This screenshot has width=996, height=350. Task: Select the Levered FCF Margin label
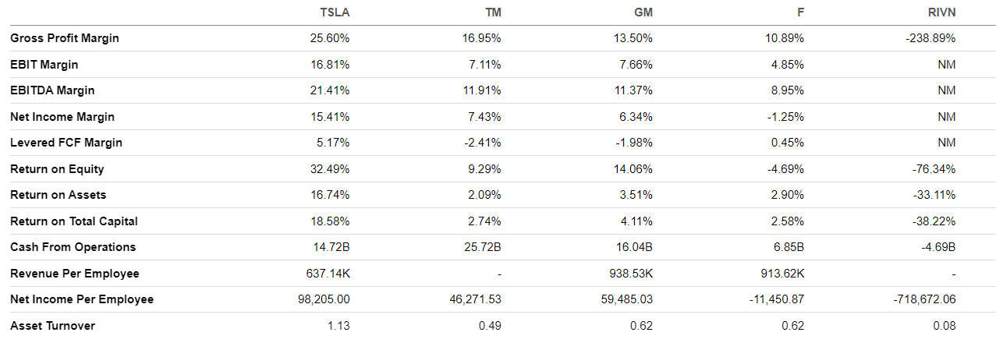pyautogui.click(x=66, y=143)
